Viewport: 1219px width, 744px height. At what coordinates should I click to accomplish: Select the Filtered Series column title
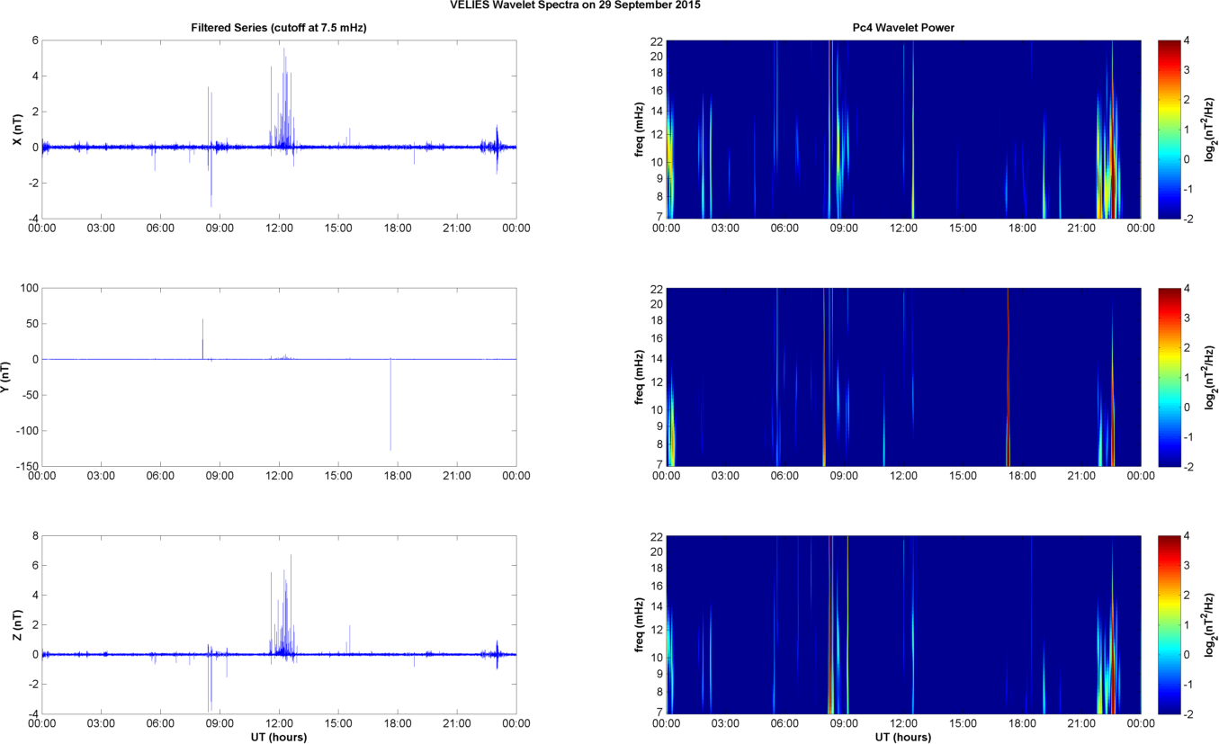tap(279, 28)
